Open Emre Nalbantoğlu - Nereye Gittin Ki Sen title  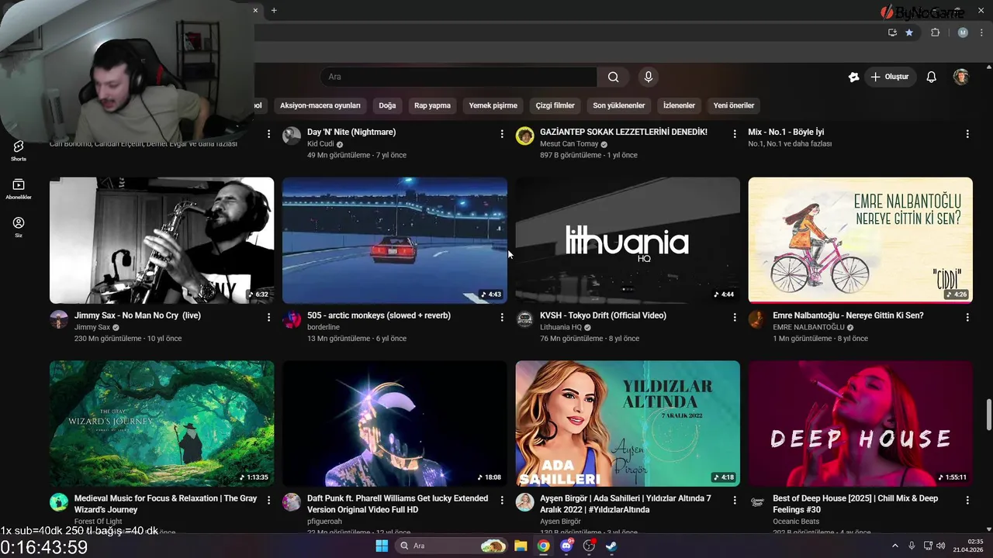coord(848,315)
